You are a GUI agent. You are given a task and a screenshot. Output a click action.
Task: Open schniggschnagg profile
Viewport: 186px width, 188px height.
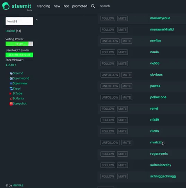pyautogui.click(x=163, y=176)
